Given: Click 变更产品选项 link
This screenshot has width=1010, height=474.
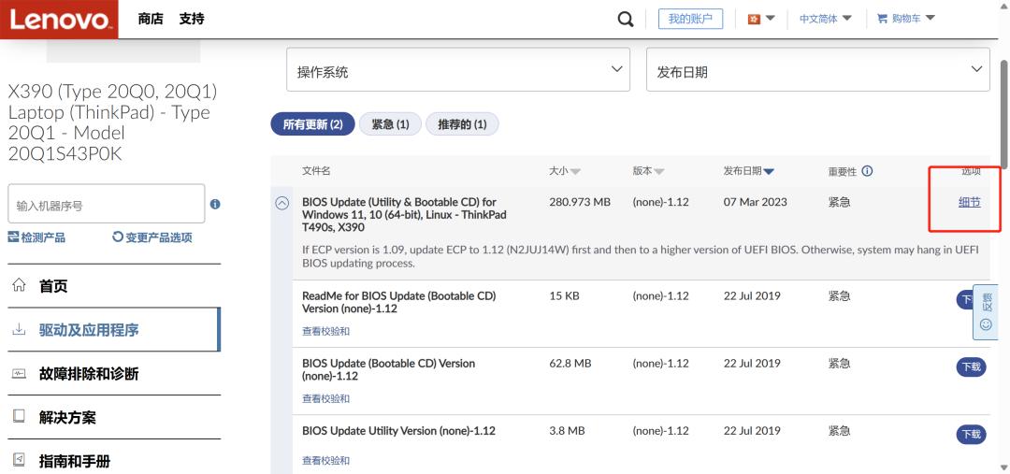Looking at the screenshot, I should coord(152,237).
